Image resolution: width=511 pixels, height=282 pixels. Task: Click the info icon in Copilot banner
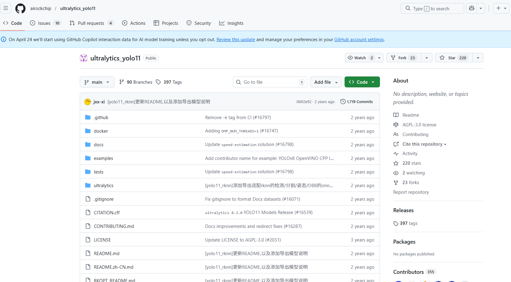[x=4, y=39]
